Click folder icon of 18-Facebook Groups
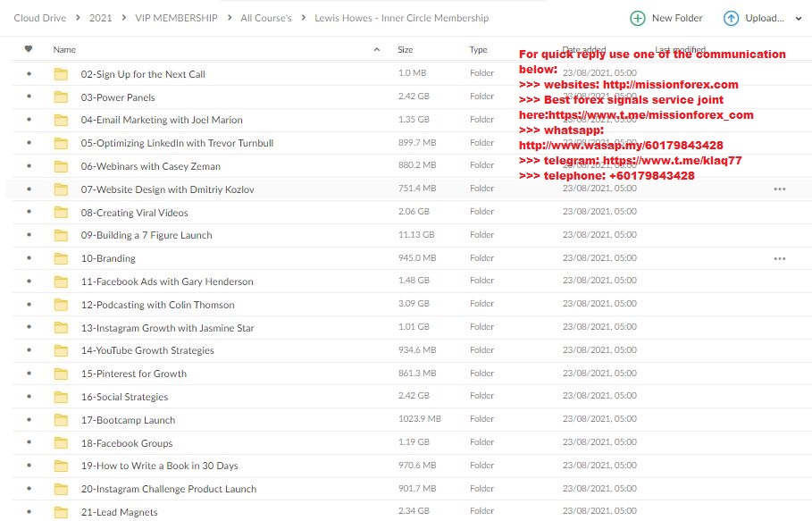The height and width of the screenshot is (521, 812). point(61,442)
